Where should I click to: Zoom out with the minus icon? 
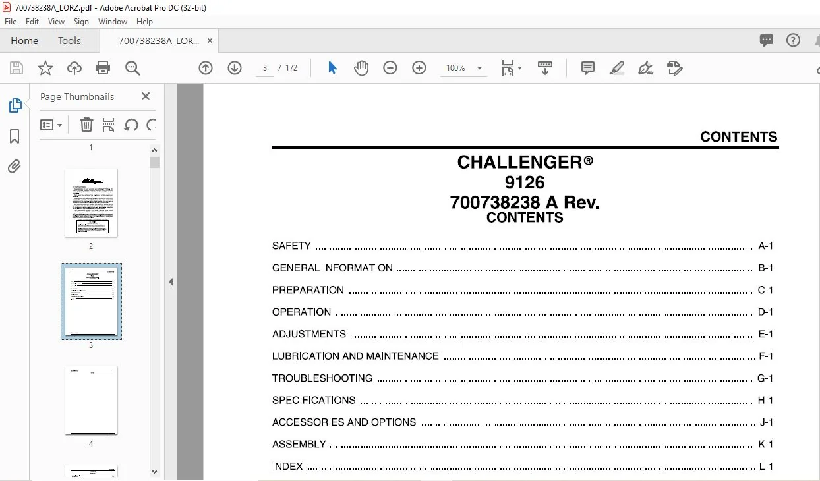(x=390, y=68)
